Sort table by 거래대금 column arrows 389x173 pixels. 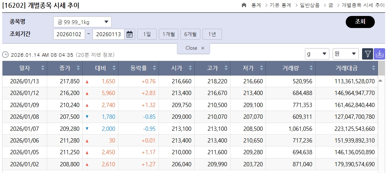tap(373, 68)
